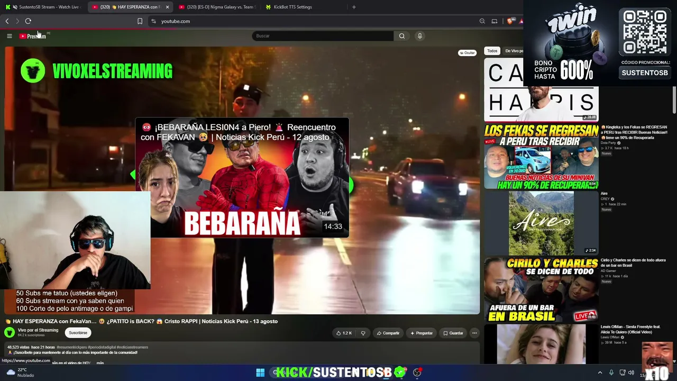Open the Brave Shields lion icon
This screenshot has height=381, width=677.
click(x=510, y=21)
